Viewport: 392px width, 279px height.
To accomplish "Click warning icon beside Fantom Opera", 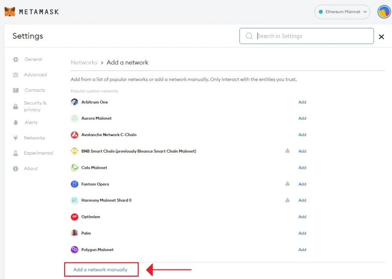I will [x=288, y=184].
